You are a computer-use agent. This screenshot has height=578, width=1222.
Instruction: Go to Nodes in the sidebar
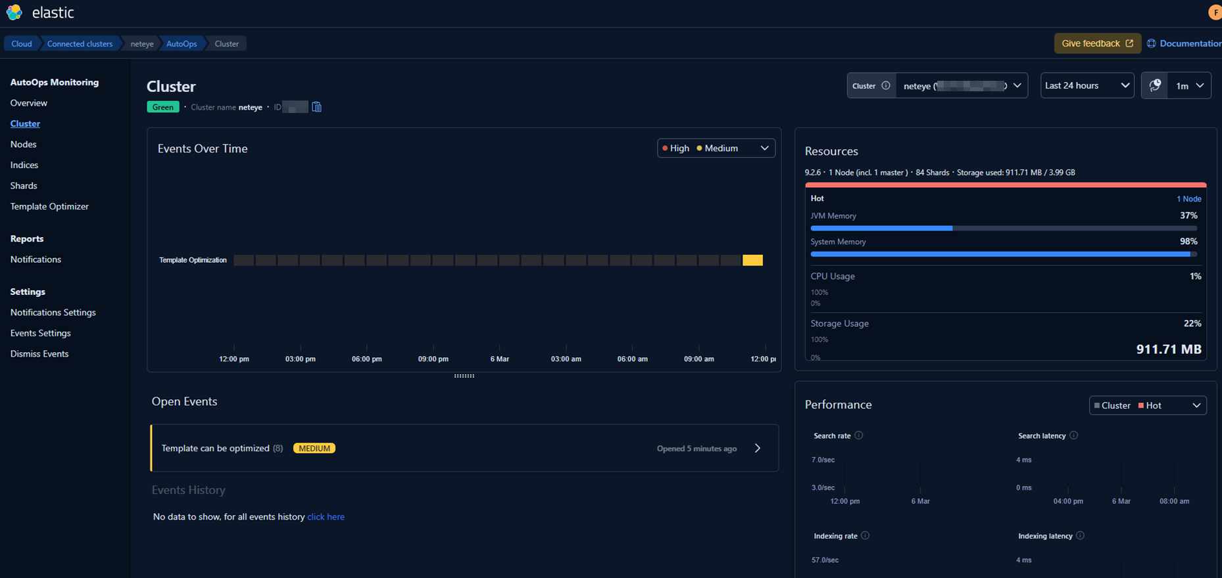(x=24, y=144)
